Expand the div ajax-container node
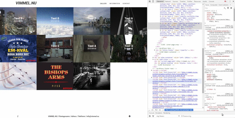 [153, 58]
